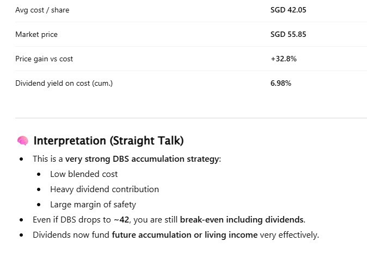
Task: Click the horizontal divider above Interpretation section
Action: (191, 118)
